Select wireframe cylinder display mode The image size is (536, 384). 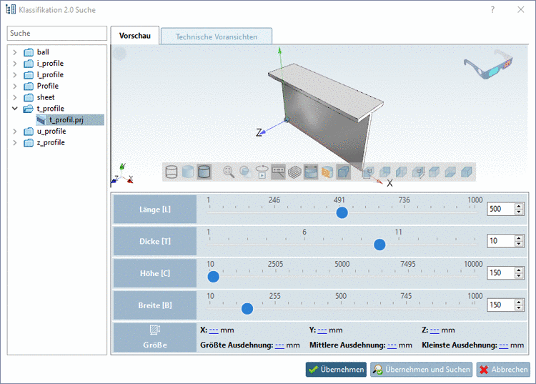click(x=172, y=172)
